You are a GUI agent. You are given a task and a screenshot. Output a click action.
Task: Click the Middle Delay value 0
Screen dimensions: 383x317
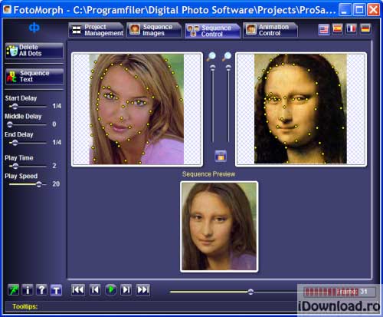click(x=54, y=124)
